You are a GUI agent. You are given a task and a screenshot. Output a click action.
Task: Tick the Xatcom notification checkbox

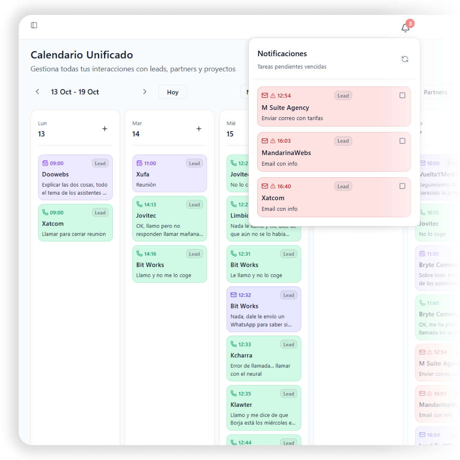[x=402, y=186]
